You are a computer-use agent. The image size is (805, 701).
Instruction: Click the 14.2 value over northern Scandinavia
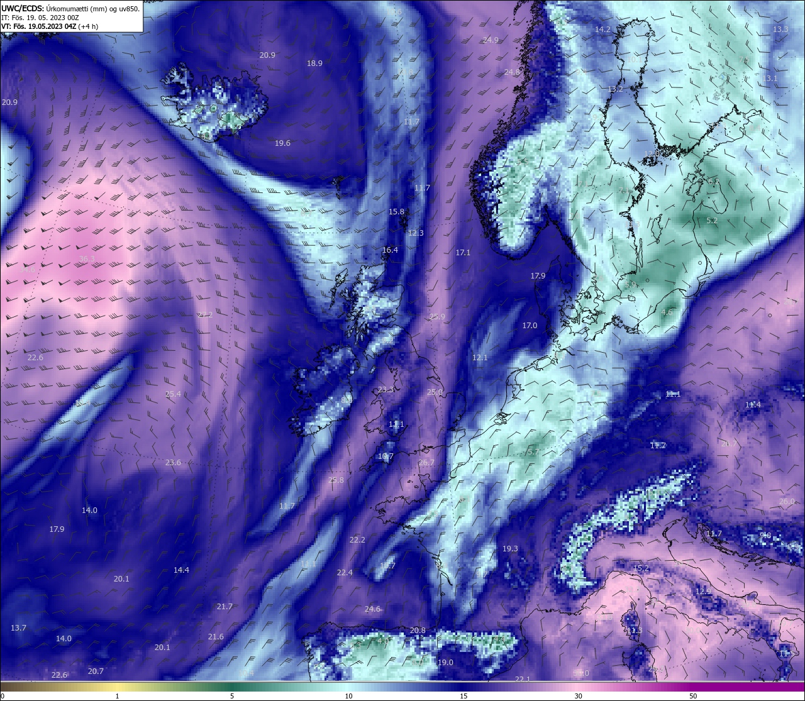coord(602,30)
